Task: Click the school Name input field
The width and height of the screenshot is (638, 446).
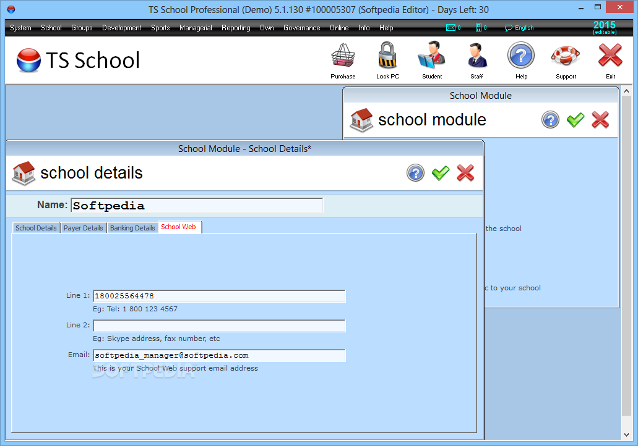Action: coord(197,206)
